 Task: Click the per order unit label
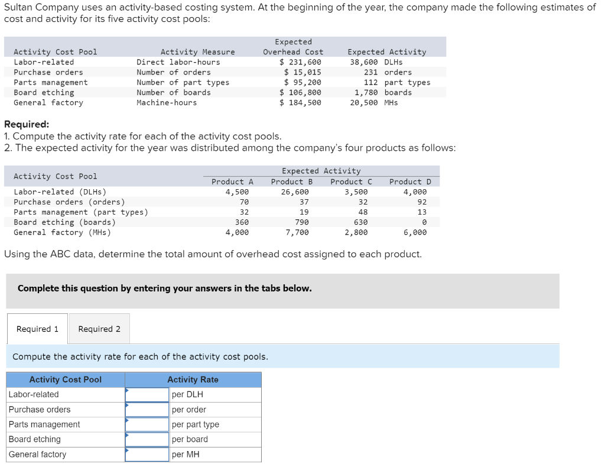(x=187, y=409)
